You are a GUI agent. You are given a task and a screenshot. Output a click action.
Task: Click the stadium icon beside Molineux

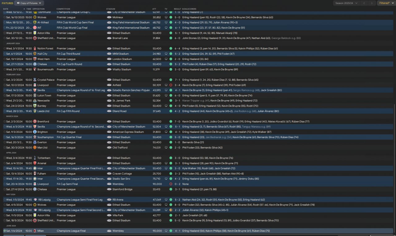click(109, 17)
